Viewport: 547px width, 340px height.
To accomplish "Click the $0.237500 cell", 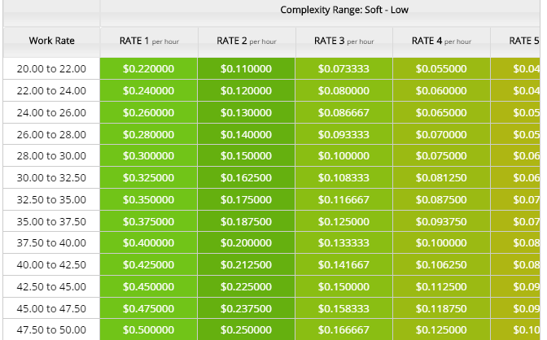I will (x=247, y=308).
